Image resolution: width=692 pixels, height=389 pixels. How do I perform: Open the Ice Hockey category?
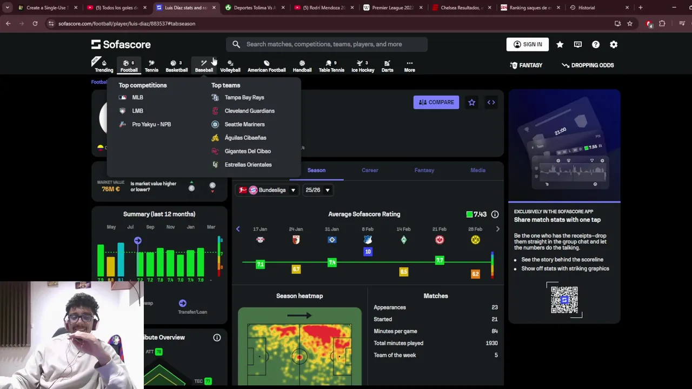[363, 65]
